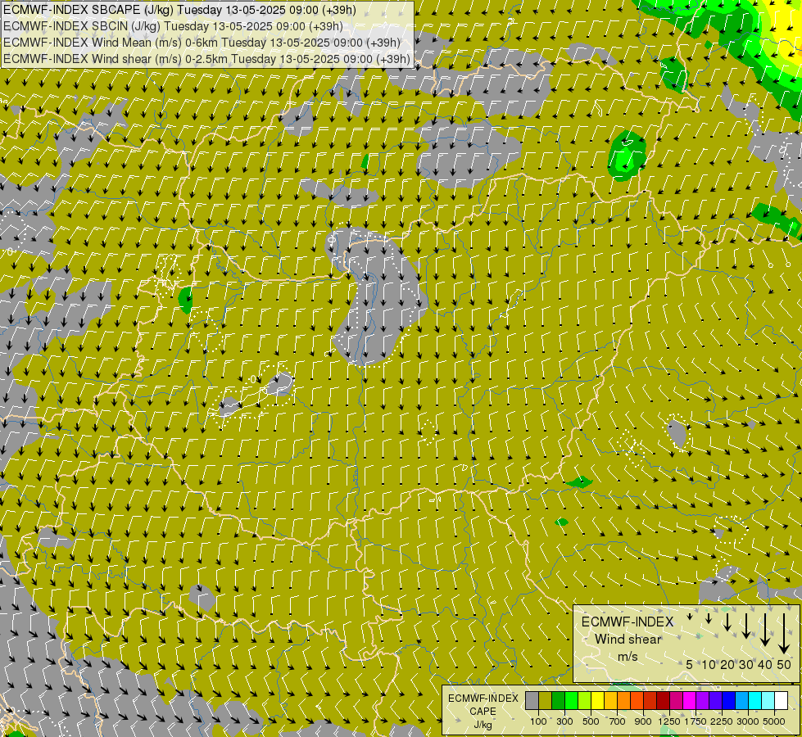
Task: Click the 100 value on CAPE scale
Action: point(538,721)
